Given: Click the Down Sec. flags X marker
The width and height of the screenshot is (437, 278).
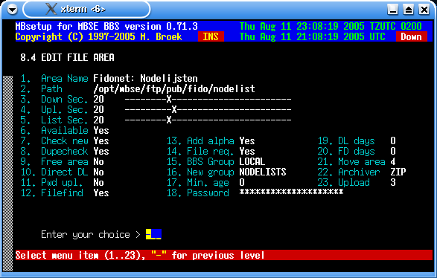Looking at the screenshot, I should (169, 100).
